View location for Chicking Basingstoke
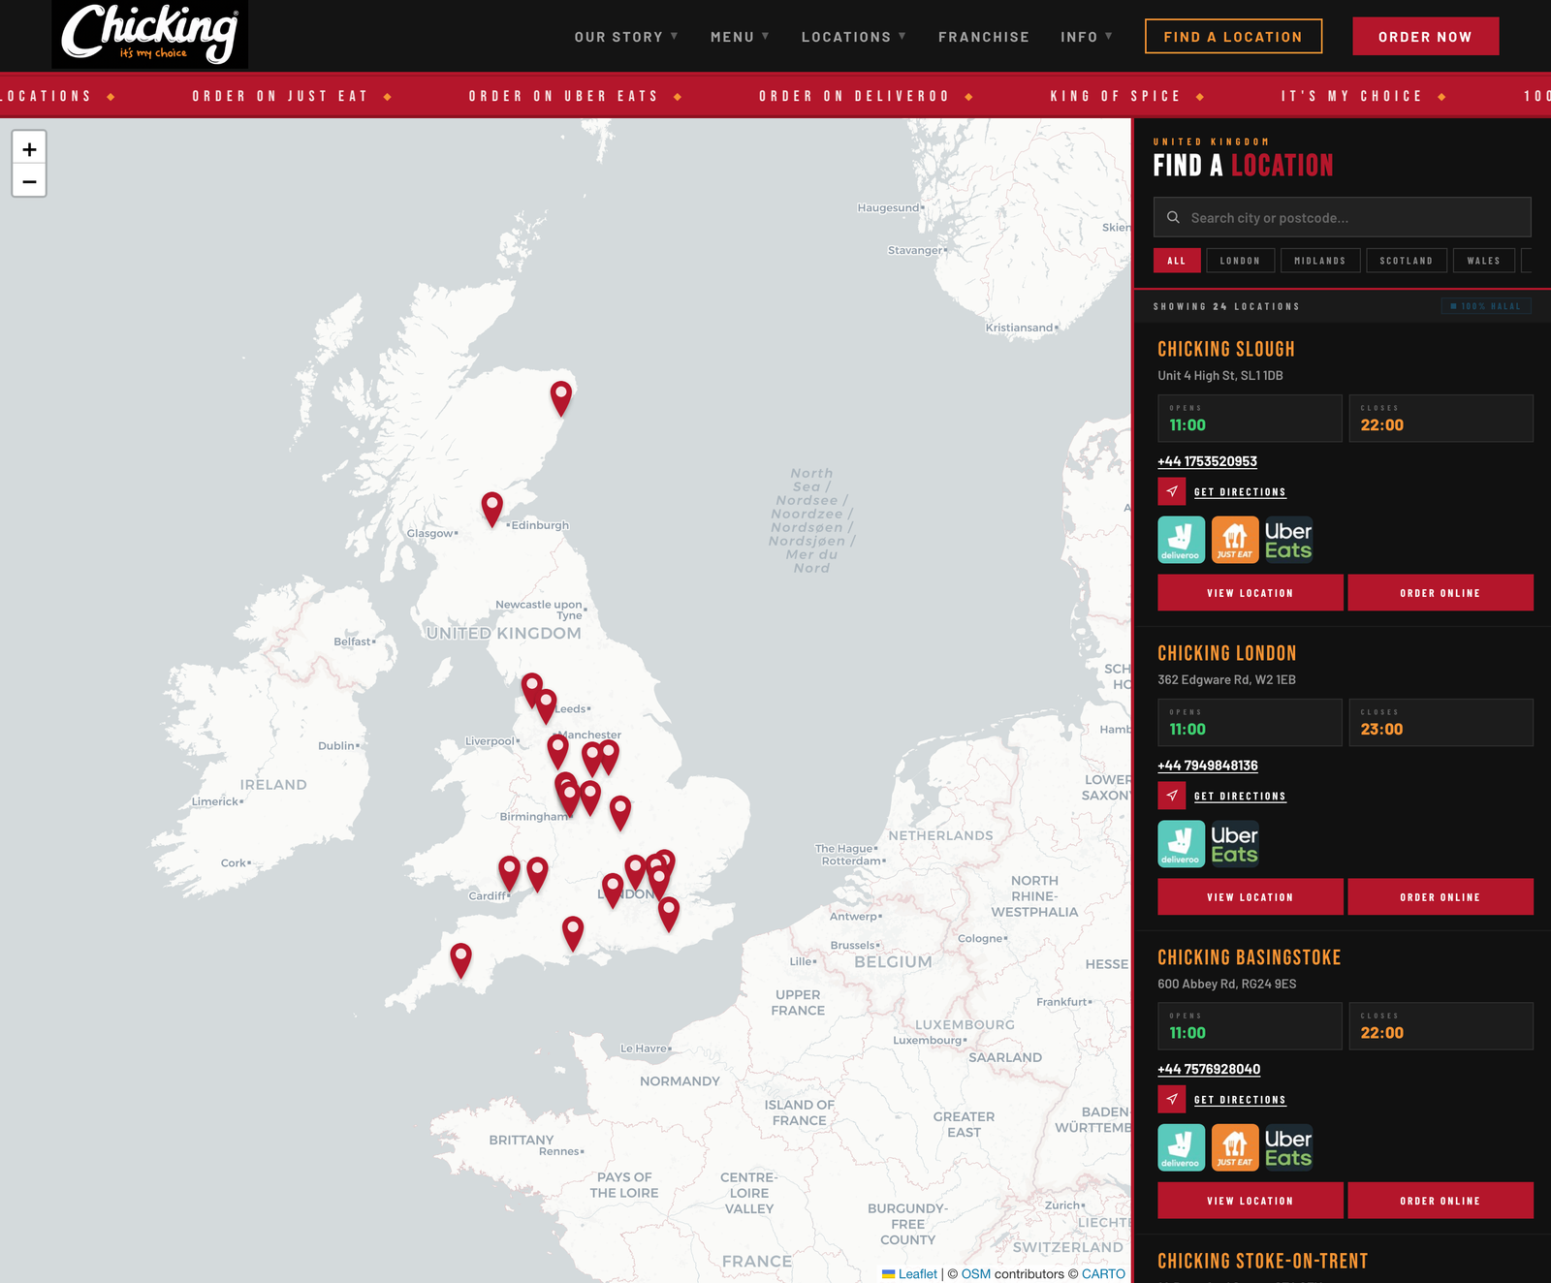1551x1283 pixels. click(x=1250, y=1201)
